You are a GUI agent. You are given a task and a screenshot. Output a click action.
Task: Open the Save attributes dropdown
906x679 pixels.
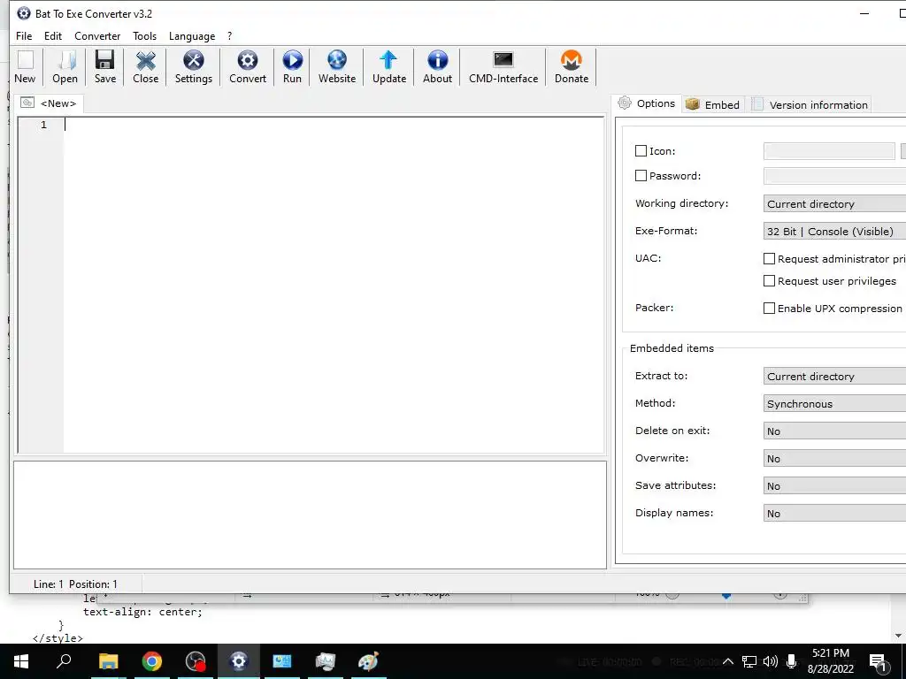coord(835,485)
